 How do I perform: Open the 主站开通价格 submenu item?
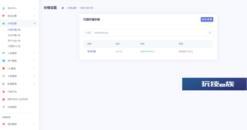(x=14, y=35)
